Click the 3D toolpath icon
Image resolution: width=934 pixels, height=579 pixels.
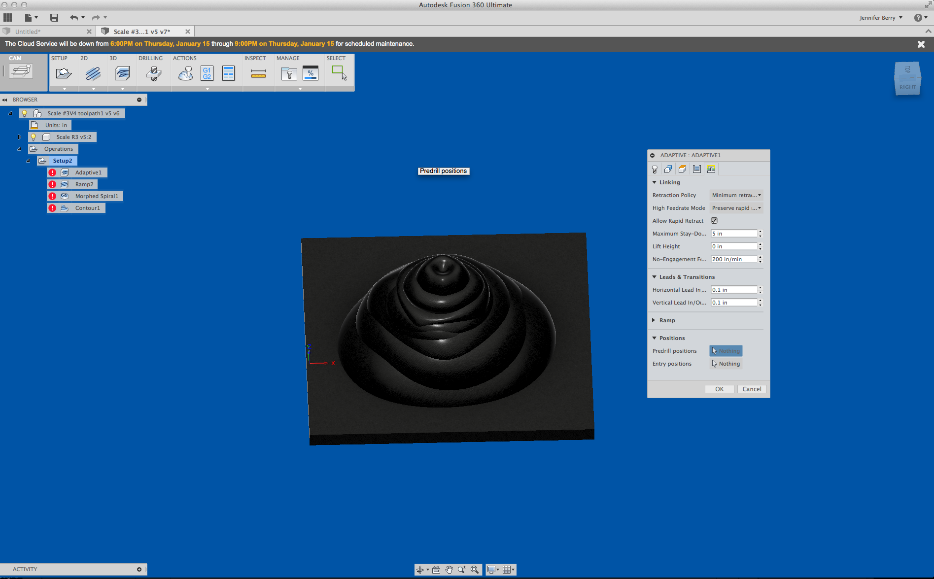point(122,74)
